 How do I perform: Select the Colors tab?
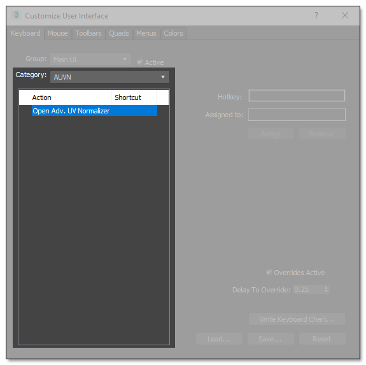[173, 33]
